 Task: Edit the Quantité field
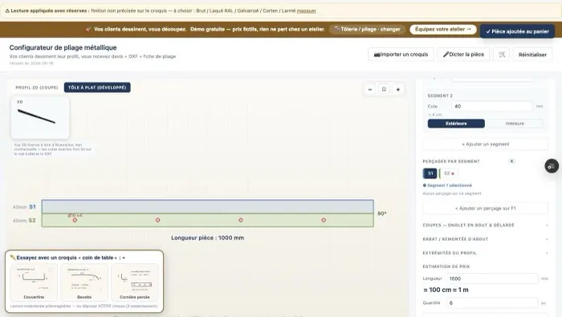pyautogui.click(x=491, y=303)
